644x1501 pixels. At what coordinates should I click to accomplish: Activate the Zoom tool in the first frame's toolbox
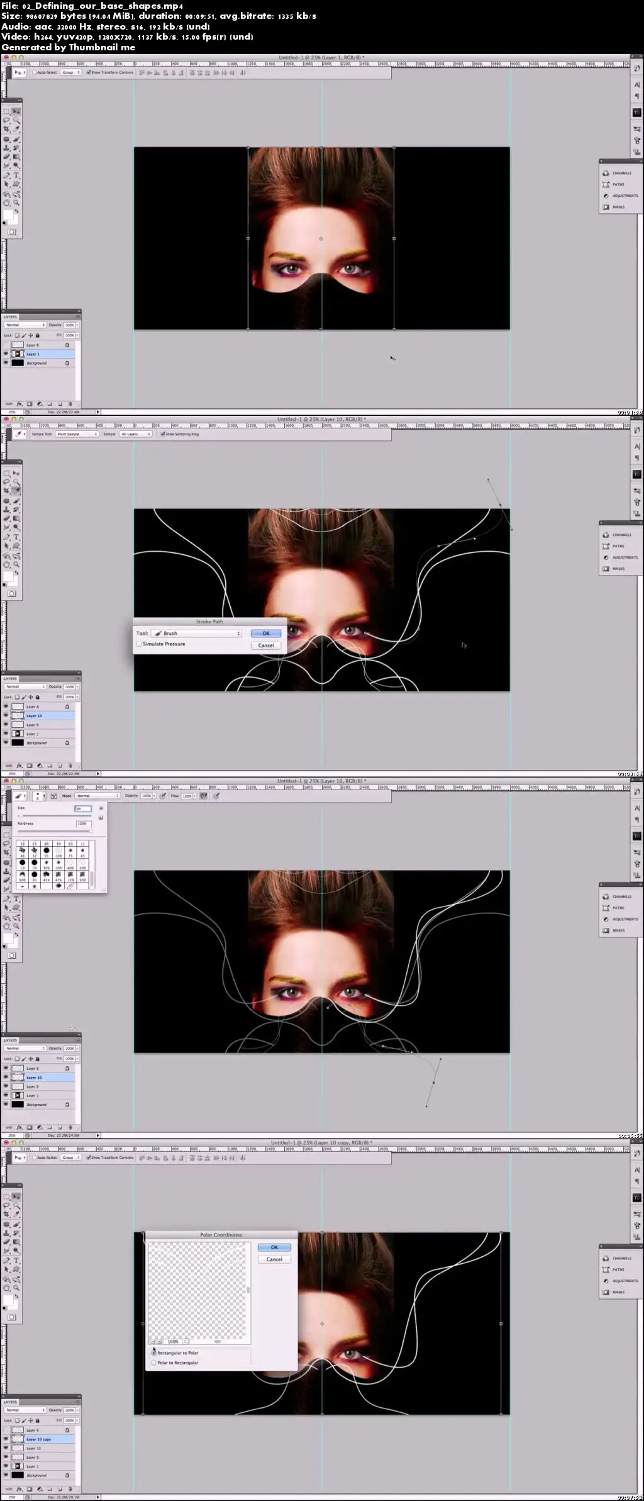(x=16, y=203)
